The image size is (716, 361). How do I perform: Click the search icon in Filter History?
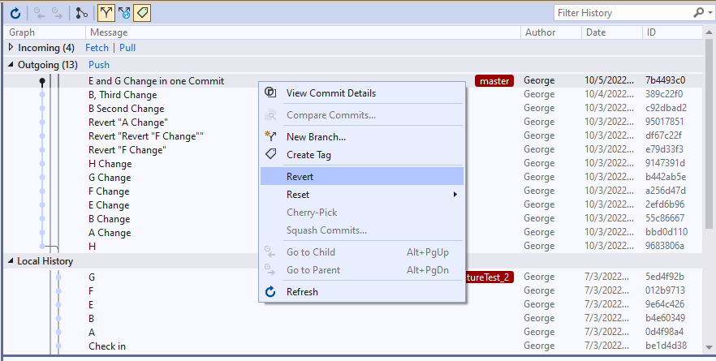coord(698,13)
